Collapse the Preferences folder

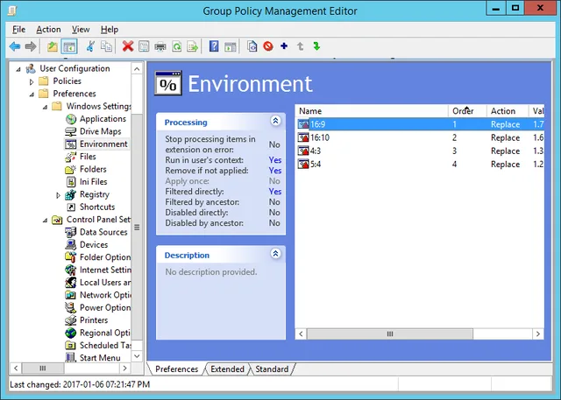point(32,95)
